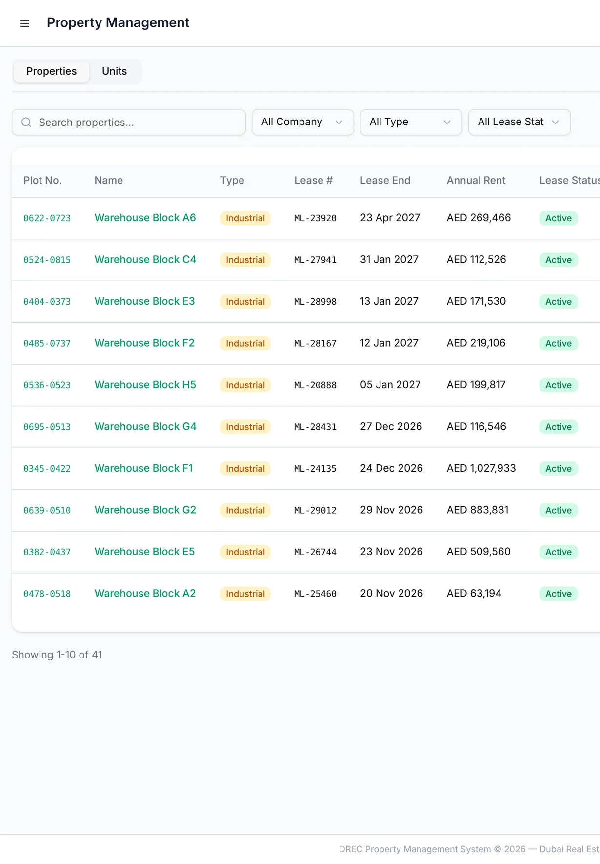
Task: Click plot number 0622-0723
Action: coord(47,218)
